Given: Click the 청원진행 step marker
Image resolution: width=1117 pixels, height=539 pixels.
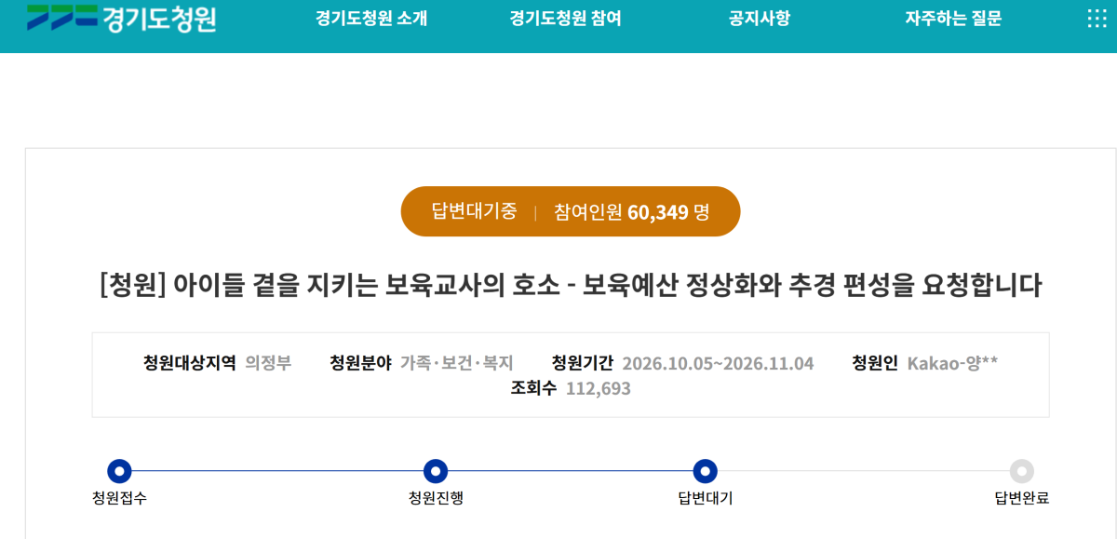Looking at the screenshot, I should [436, 471].
